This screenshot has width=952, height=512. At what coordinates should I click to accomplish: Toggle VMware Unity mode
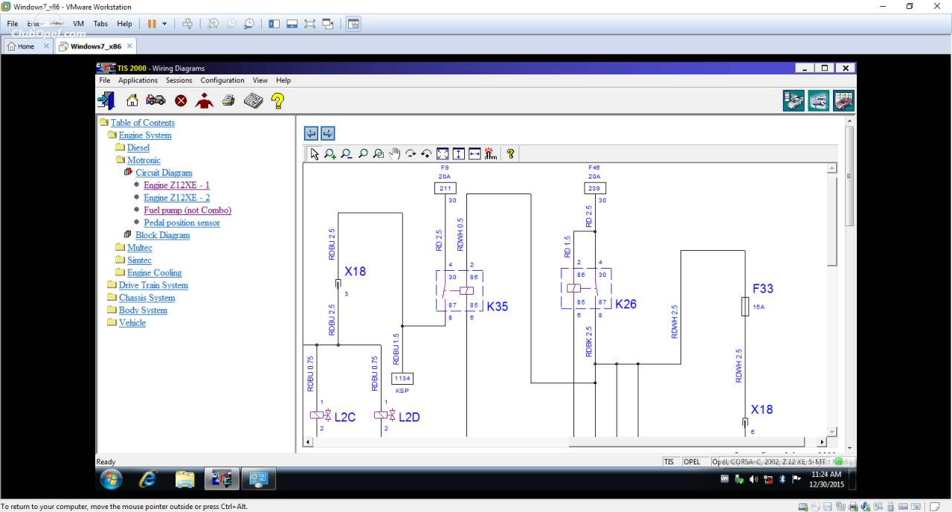pyautogui.click(x=328, y=24)
